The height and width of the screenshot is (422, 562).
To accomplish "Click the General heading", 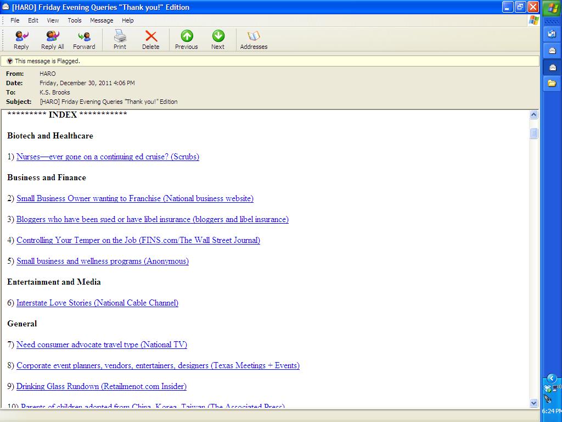I will click(22, 324).
